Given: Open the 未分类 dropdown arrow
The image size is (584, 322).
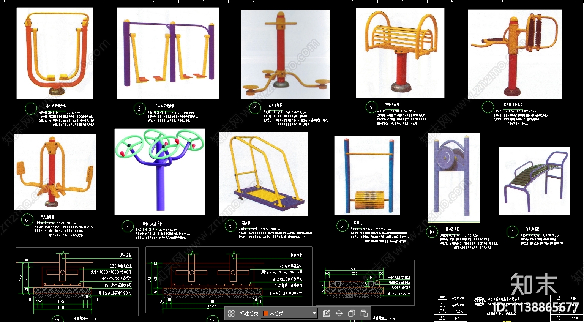Looking at the screenshot, I should coord(314,313).
